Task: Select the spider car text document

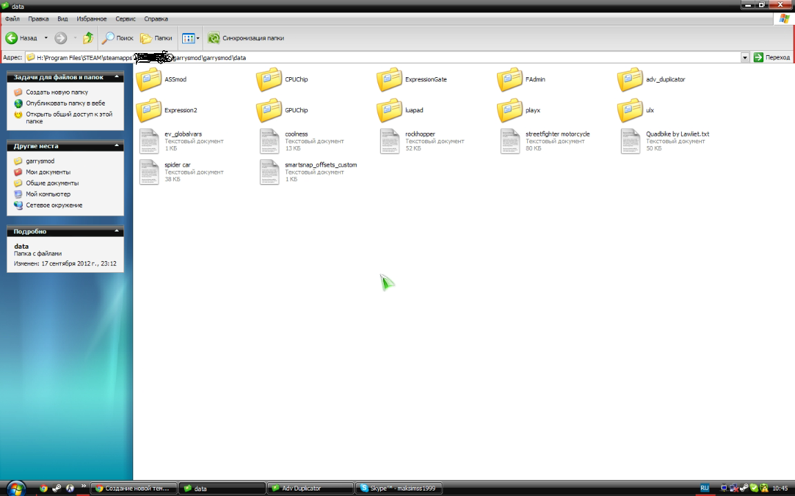Action: (181, 172)
